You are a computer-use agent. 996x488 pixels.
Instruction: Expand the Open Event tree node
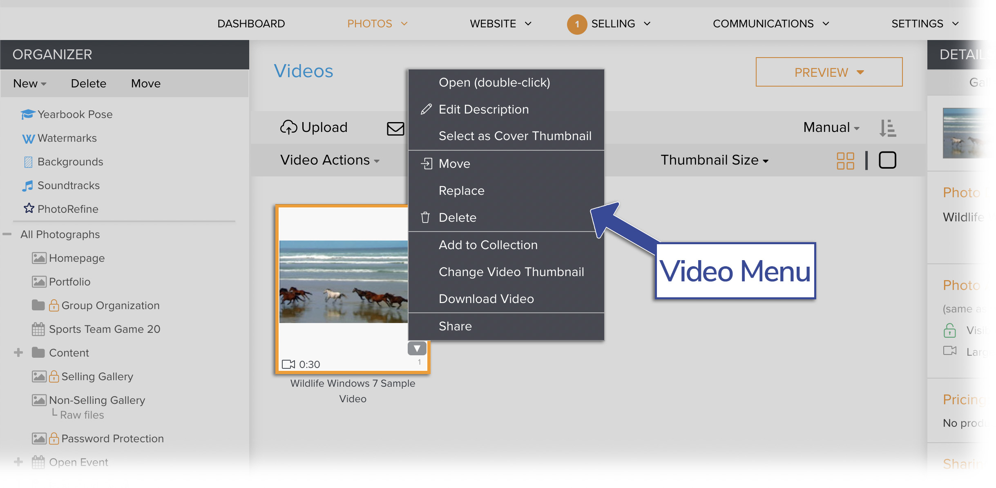pos(18,462)
